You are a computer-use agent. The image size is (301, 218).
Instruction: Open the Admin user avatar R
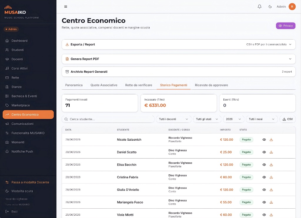point(292,6)
